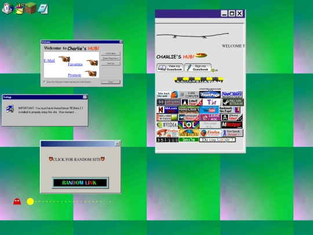
Task: Click the I LIKE COMPUTER badge
Action: coord(189,95)
